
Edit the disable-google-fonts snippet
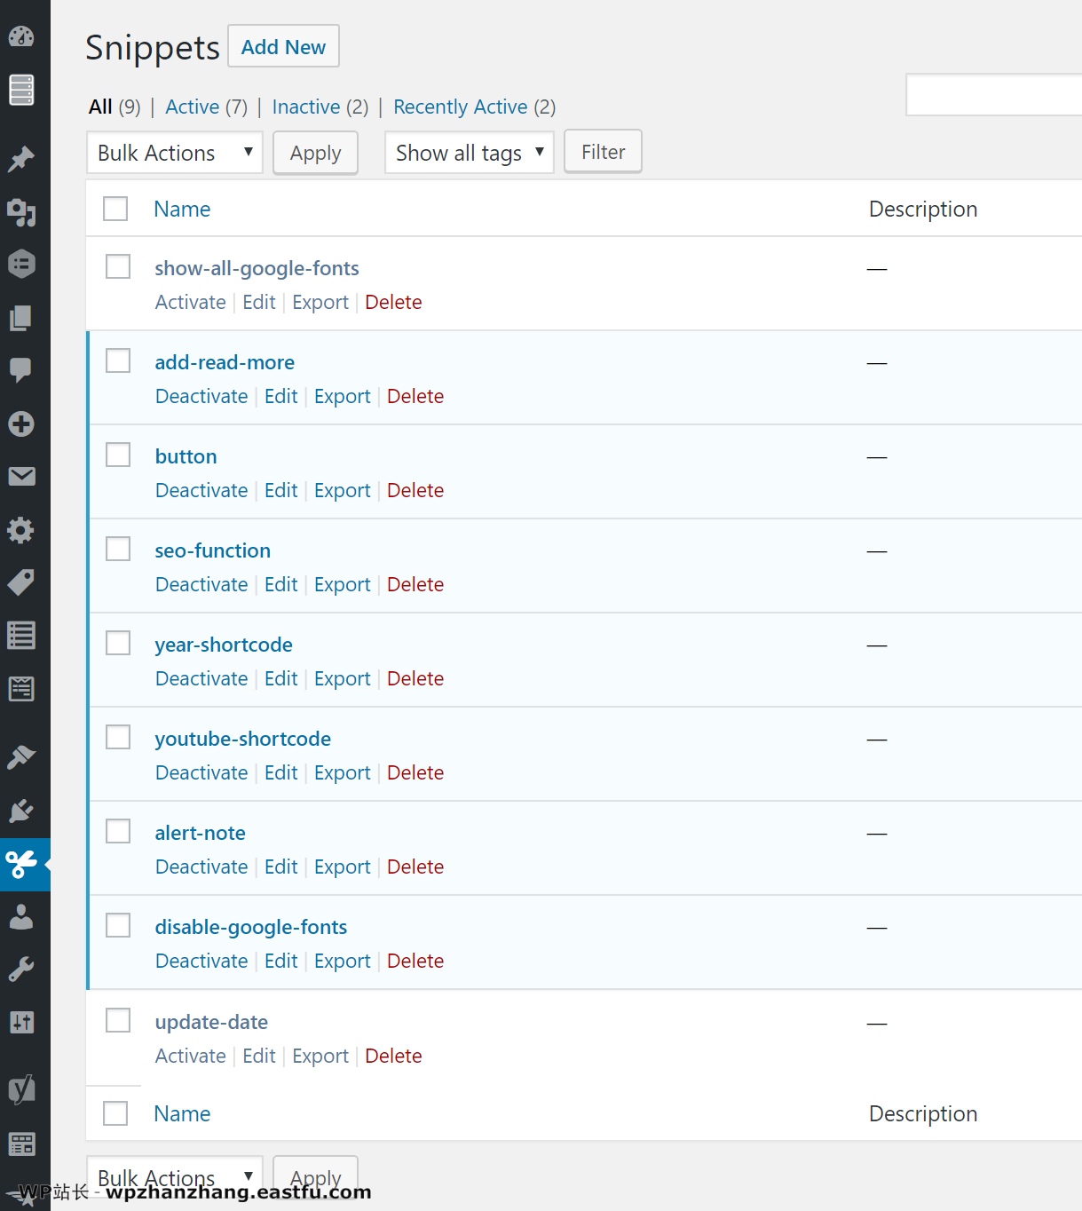tap(280, 961)
